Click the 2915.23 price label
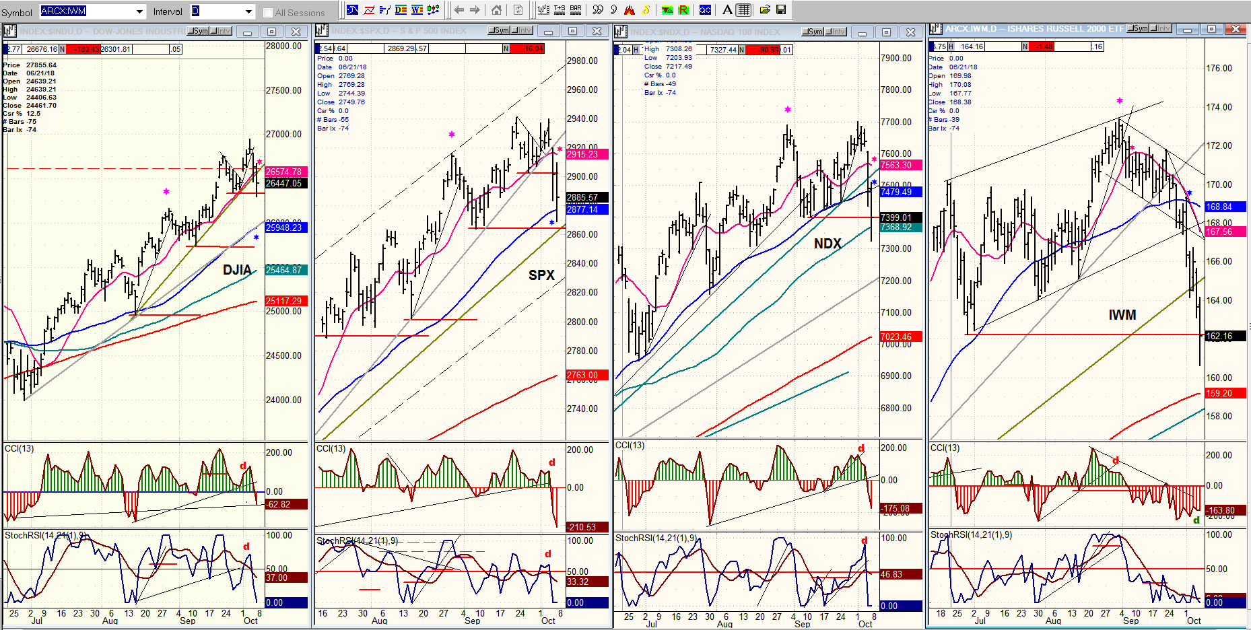 click(586, 154)
